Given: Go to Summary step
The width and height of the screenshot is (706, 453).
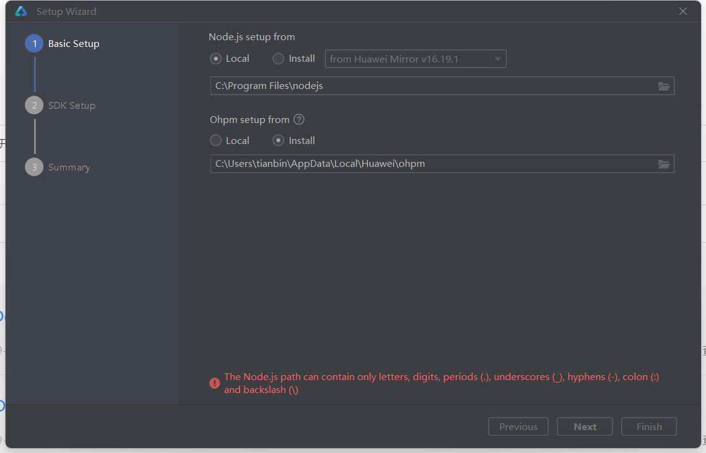Looking at the screenshot, I should coord(58,167).
